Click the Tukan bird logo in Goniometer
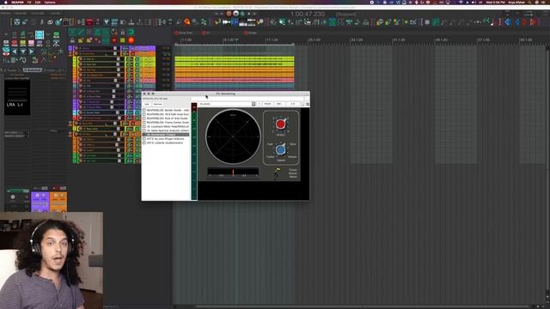Screen dimensions: 550x309 click(x=277, y=173)
